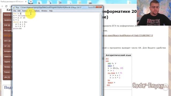
Task: Open the Options menu in IDLE
Action: coord(37,11)
